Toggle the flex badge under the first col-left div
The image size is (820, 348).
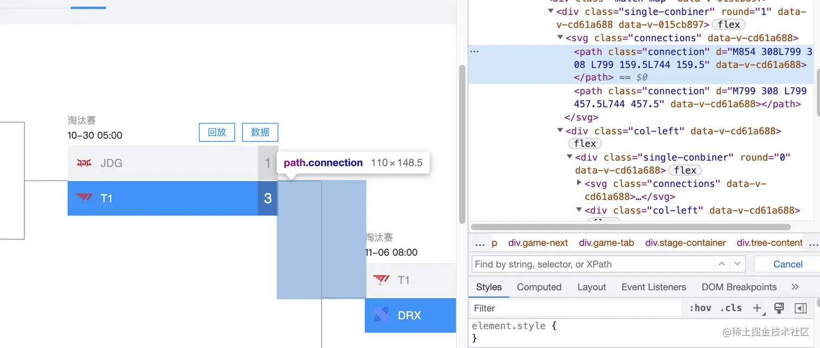click(x=585, y=144)
